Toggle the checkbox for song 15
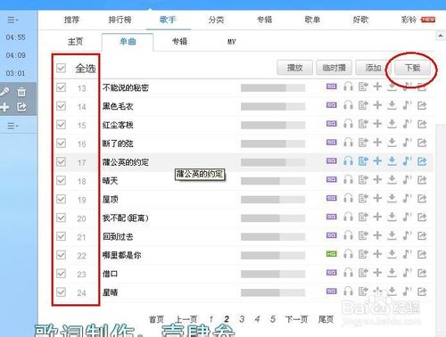 [x=61, y=125]
